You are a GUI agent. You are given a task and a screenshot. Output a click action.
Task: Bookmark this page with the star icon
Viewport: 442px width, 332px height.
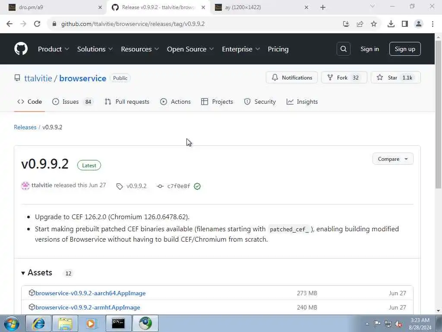374,24
